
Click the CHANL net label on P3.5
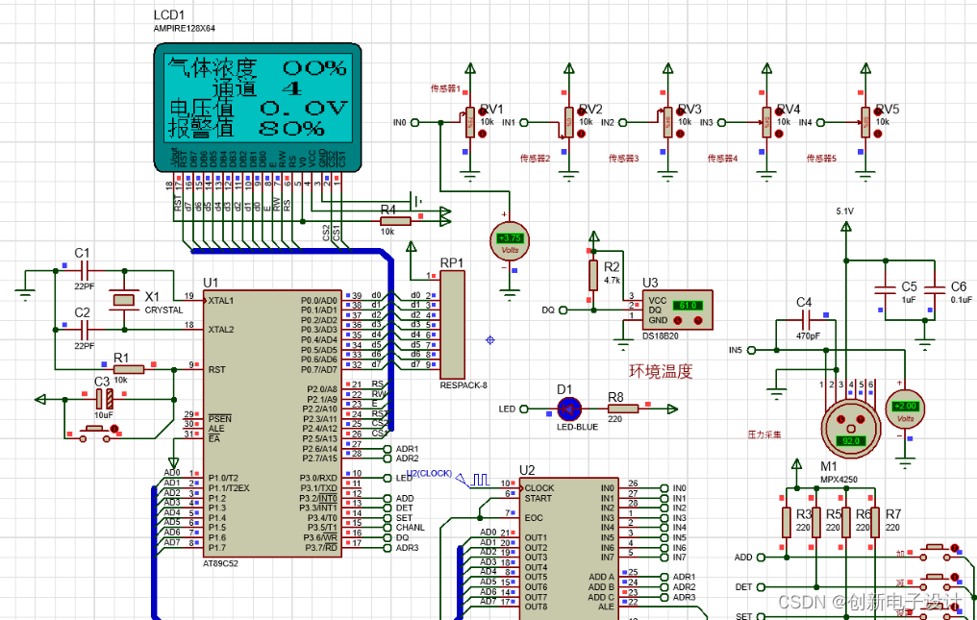coord(410,527)
